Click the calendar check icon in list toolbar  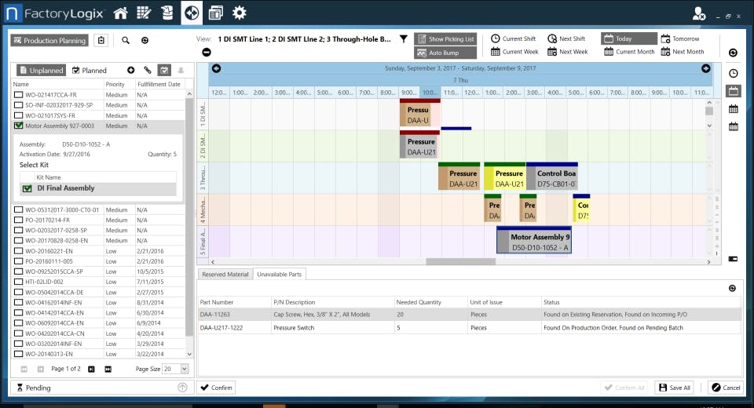coord(164,70)
